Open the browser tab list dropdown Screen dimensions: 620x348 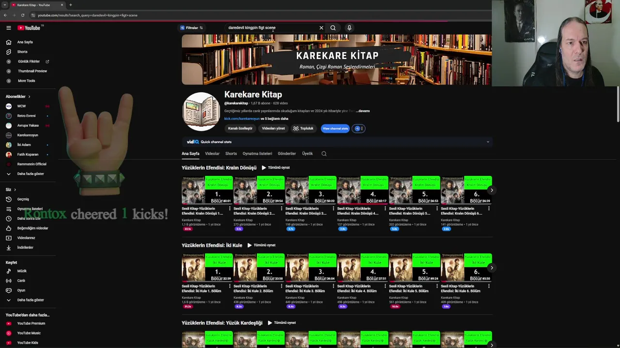click(x=4, y=5)
